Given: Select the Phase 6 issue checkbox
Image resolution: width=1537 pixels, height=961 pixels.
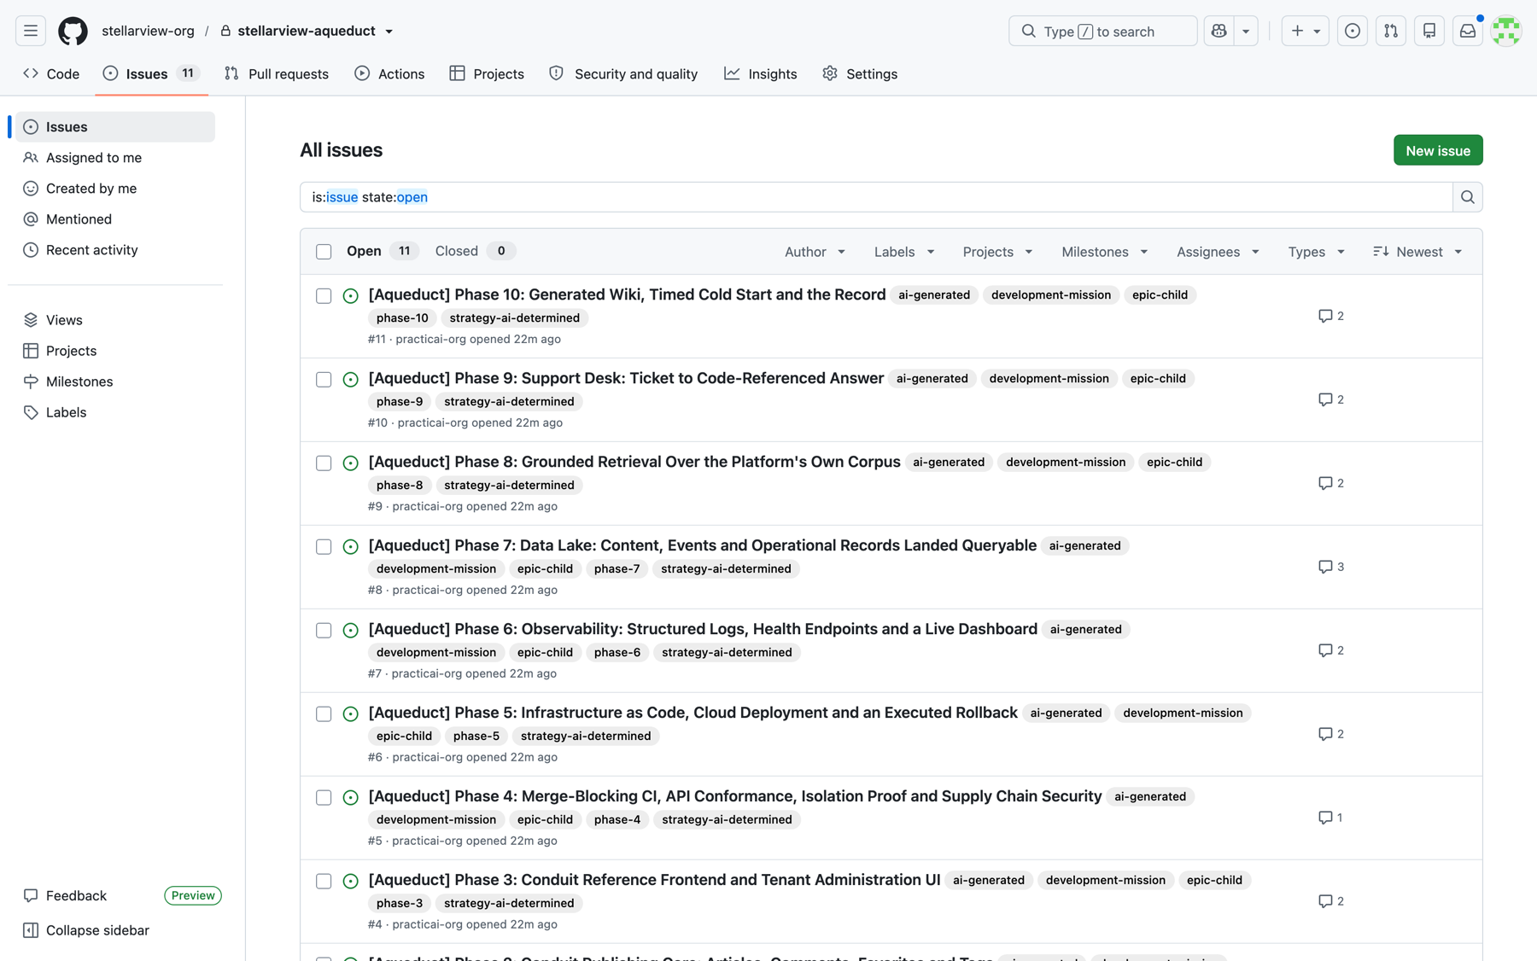Looking at the screenshot, I should [x=324, y=631].
